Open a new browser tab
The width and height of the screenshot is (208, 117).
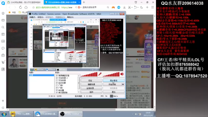[x=84, y=2]
